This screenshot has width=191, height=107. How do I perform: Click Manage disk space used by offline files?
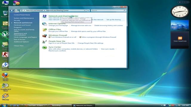coord(88,31)
